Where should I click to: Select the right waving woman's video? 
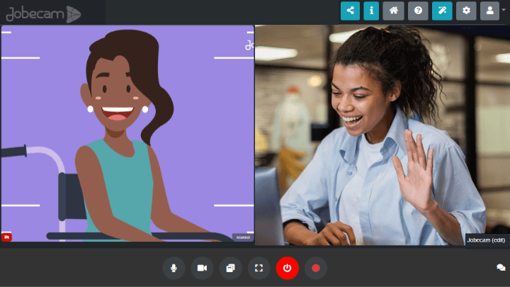pos(381,135)
